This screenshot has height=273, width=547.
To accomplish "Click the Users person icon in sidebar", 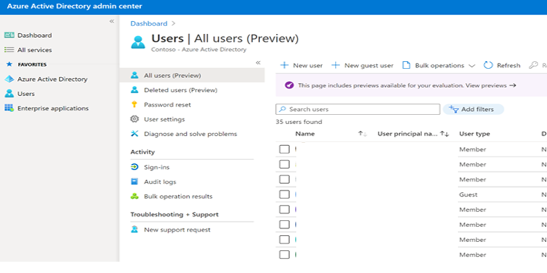I will pyautogui.click(x=9, y=93).
